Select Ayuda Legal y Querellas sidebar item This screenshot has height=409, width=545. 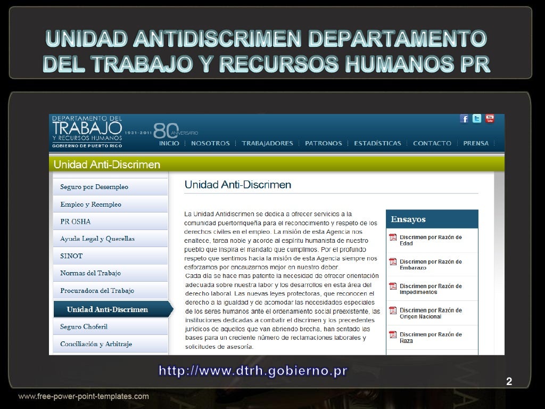click(111, 239)
